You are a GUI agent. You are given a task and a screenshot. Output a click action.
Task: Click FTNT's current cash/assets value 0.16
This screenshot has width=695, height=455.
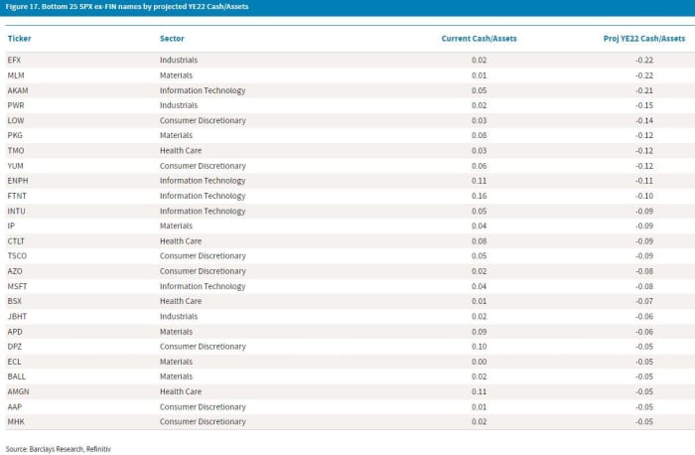click(x=480, y=196)
